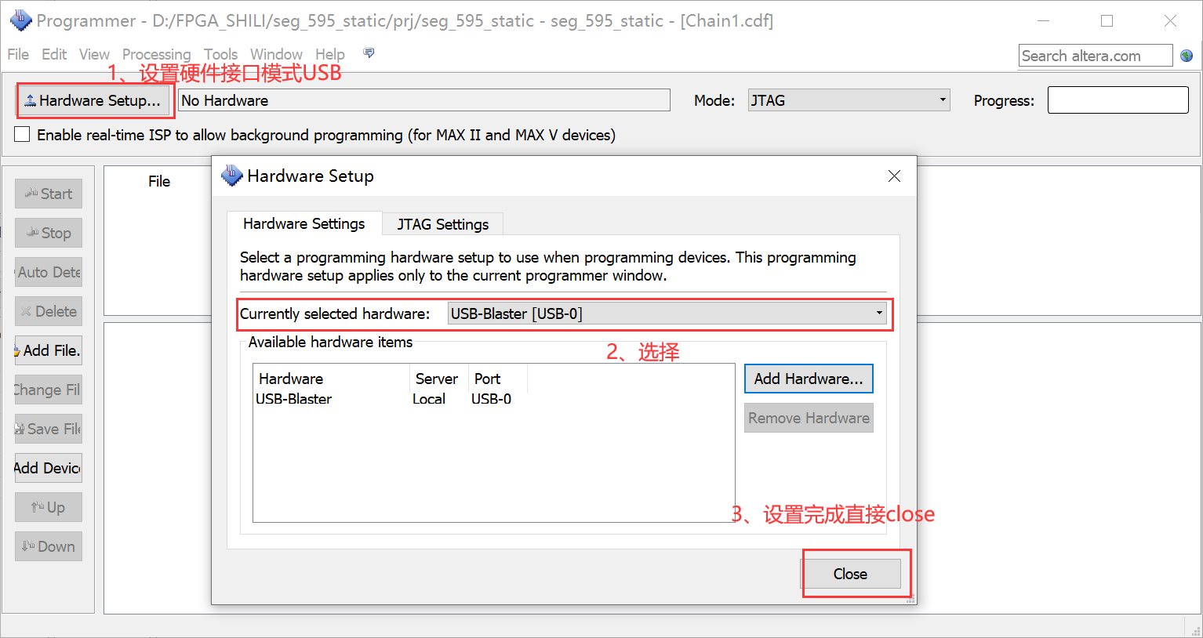Switch to the JTAG Settings tab
This screenshot has height=638, width=1203.
click(x=442, y=223)
